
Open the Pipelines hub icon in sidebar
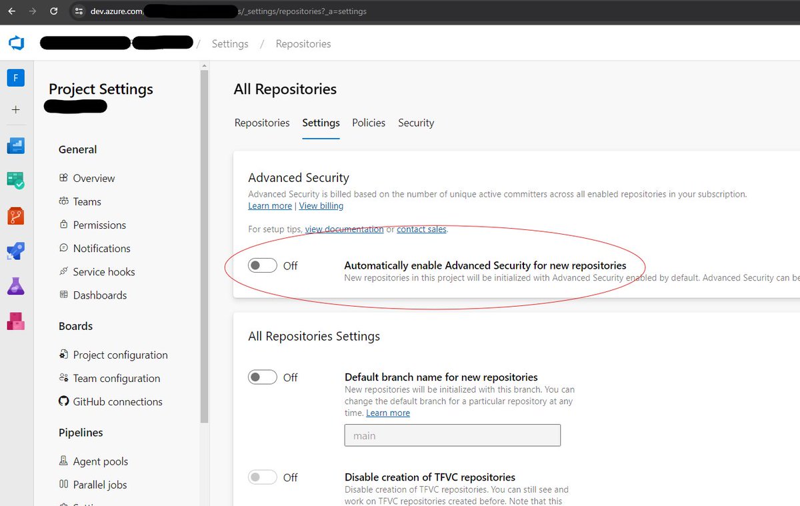[x=16, y=251]
